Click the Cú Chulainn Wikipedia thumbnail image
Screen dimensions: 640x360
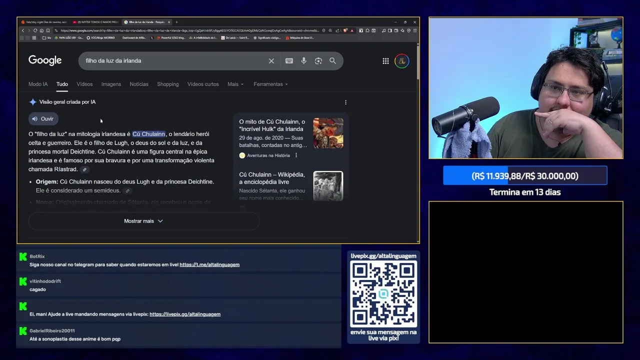[x=328, y=186]
